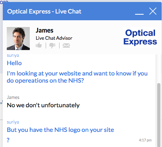Image resolution: width=162 pixels, height=147 pixels.
Task: Select the message asking about NHS operations
Action: [x=77, y=77]
